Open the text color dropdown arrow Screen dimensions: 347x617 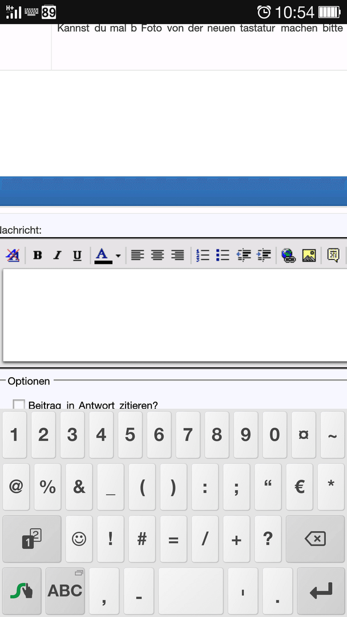coord(118,256)
